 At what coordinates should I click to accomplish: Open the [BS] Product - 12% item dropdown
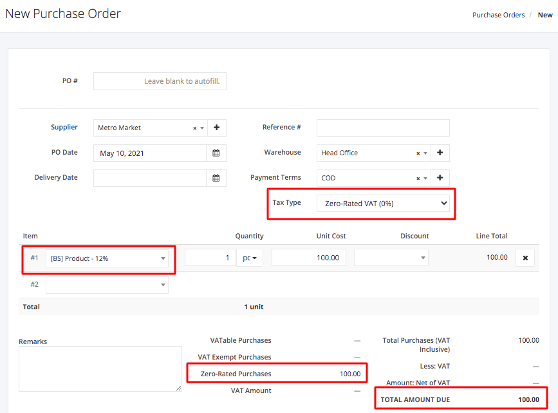[x=107, y=257]
